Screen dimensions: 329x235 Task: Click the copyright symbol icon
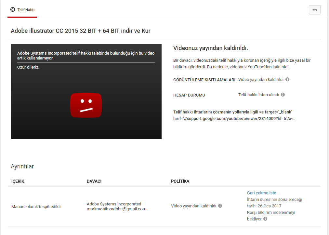(13, 9)
